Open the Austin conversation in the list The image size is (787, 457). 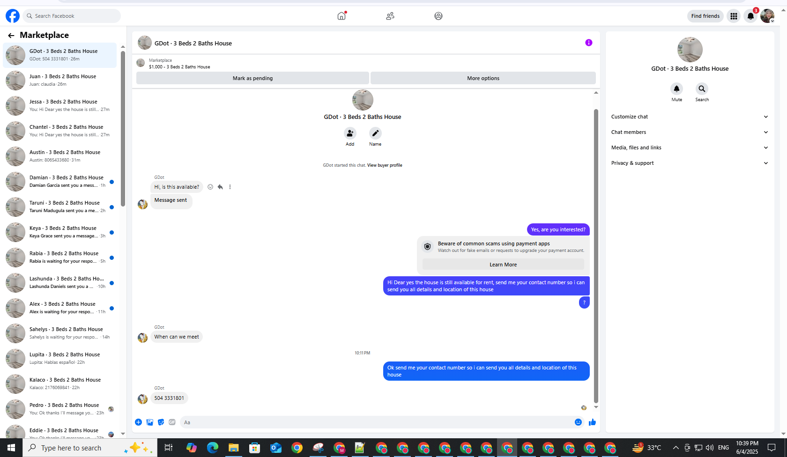(x=60, y=156)
